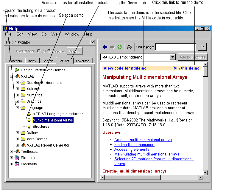226x194 pixels.
Task: Open the Web menu
Action: (56, 34)
